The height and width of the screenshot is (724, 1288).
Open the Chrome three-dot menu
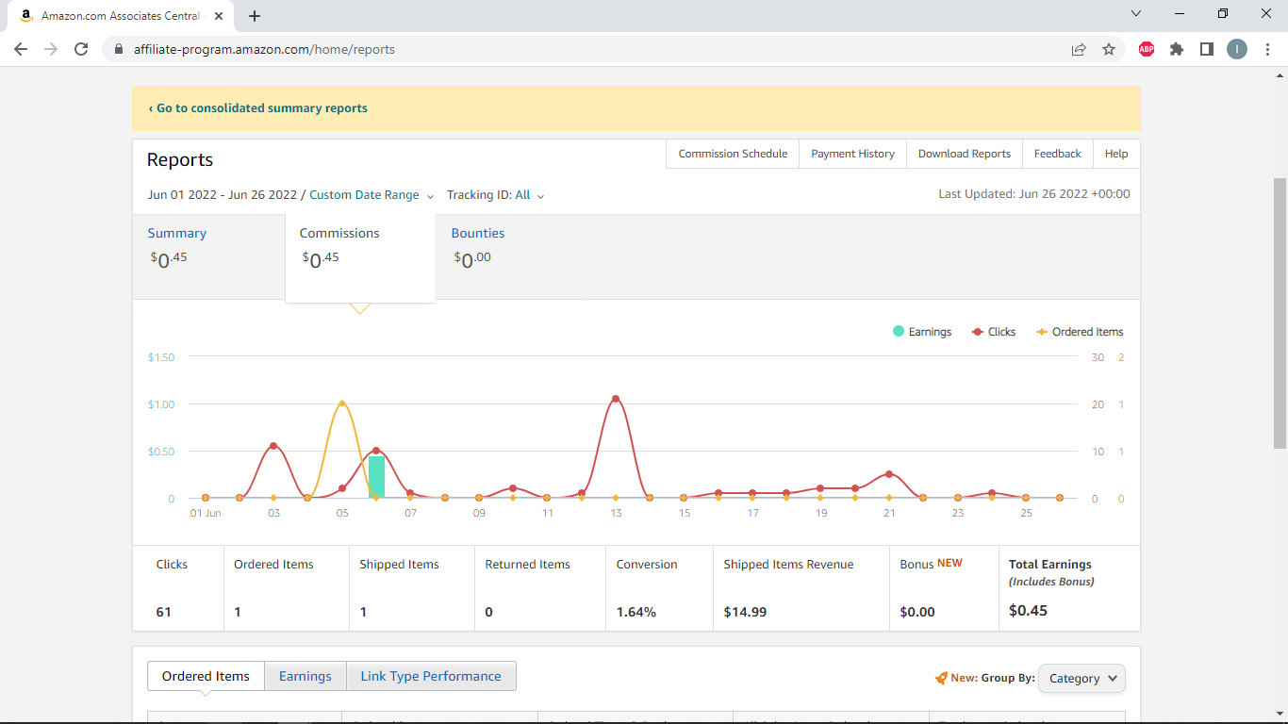[x=1268, y=49]
